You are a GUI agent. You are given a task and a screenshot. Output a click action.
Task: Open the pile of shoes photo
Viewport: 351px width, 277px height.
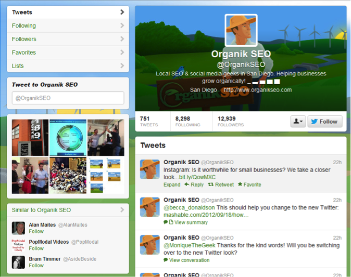68,175
